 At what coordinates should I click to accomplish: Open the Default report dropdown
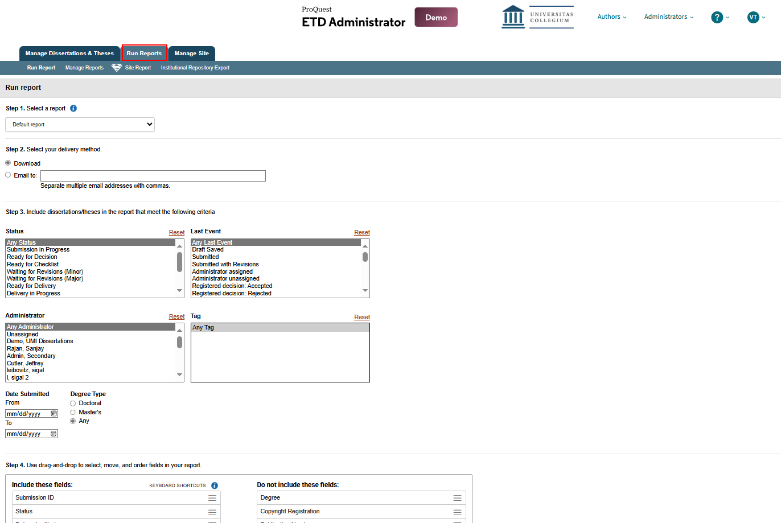80,124
